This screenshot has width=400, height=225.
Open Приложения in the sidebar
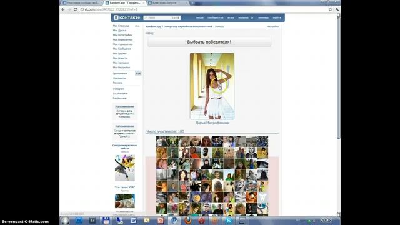pos(120,74)
